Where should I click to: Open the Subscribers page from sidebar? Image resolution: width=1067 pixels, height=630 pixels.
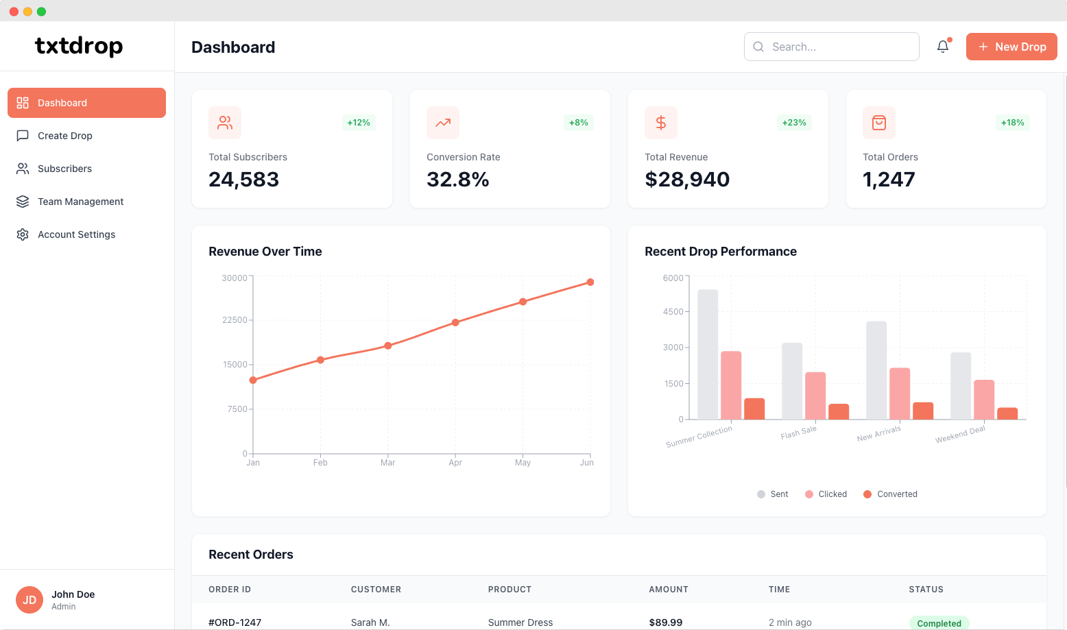pos(64,169)
